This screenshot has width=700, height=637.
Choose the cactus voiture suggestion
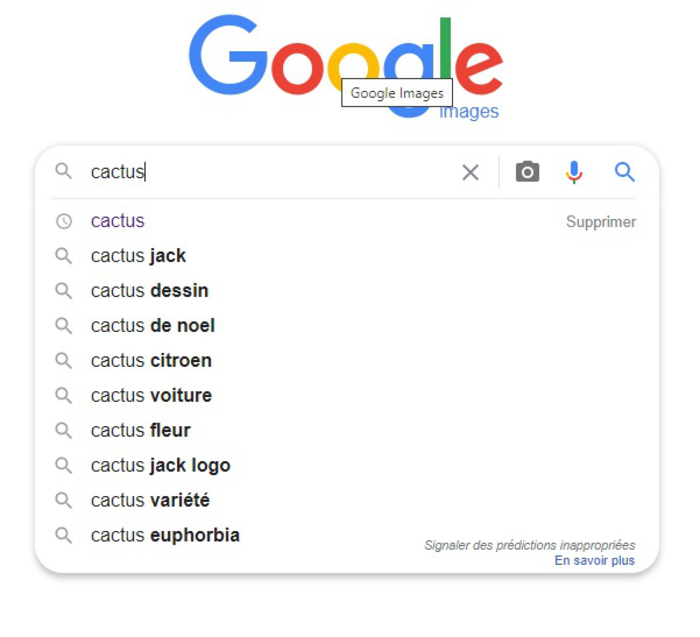pyautogui.click(x=151, y=395)
